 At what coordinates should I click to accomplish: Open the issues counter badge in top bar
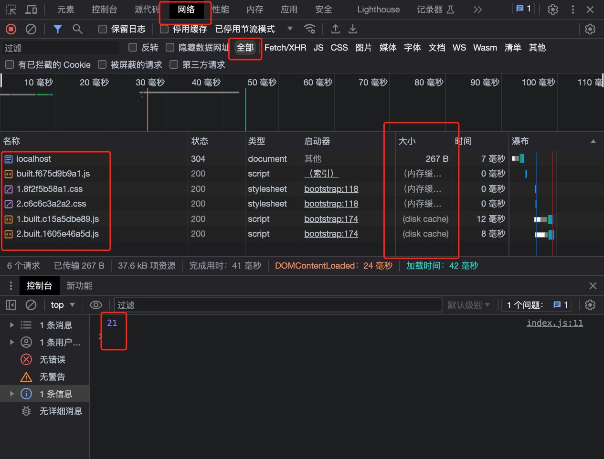point(524,9)
